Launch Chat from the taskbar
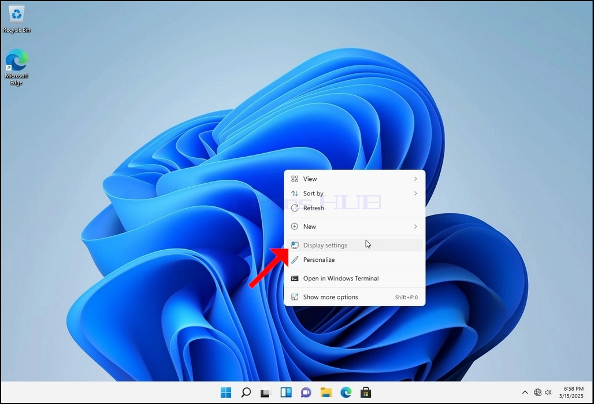The height and width of the screenshot is (404, 594). tap(306, 392)
